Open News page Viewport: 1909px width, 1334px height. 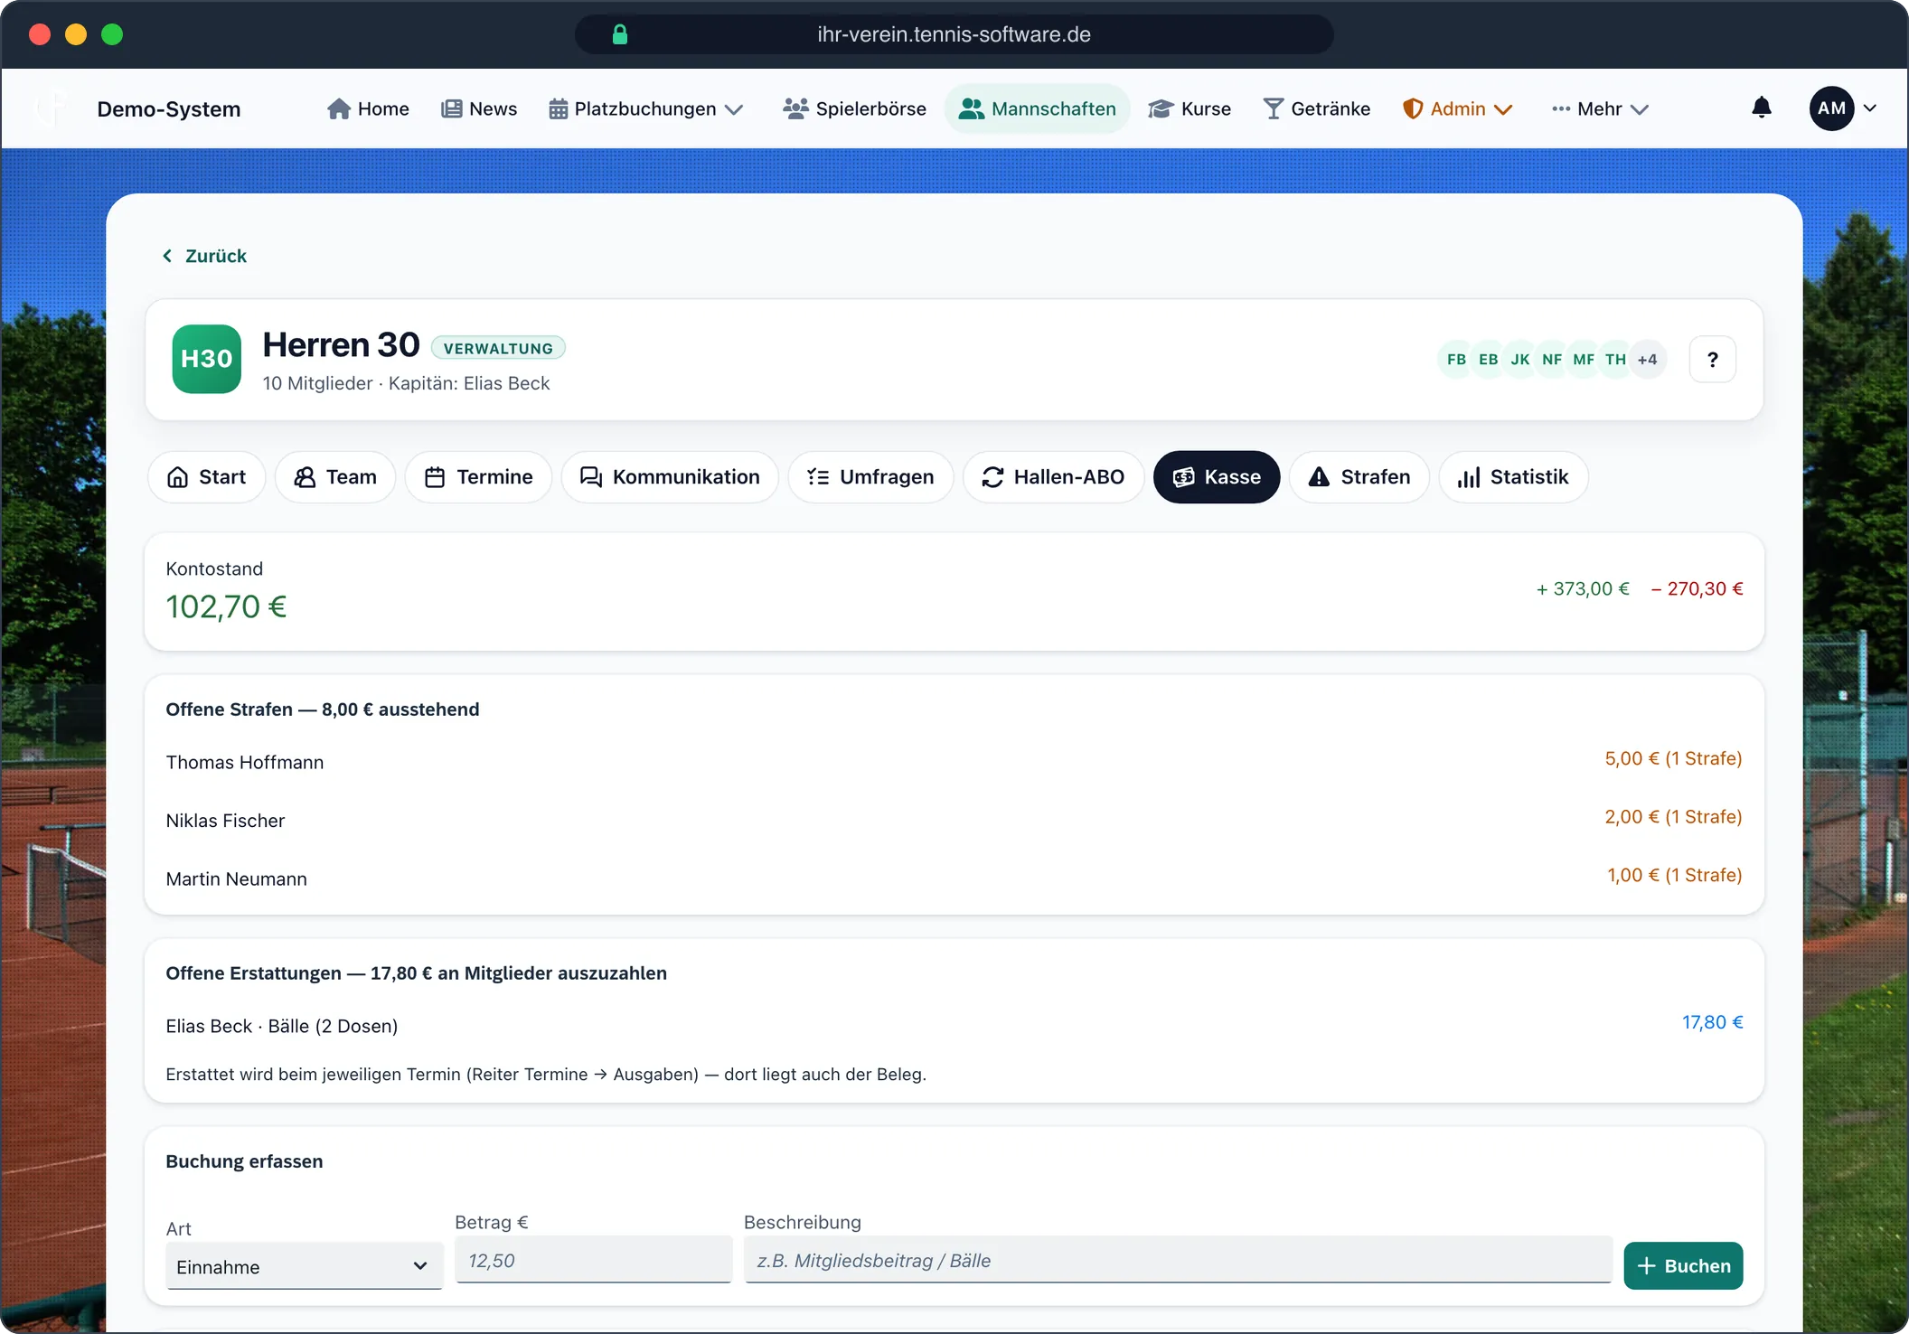[479, 108]
